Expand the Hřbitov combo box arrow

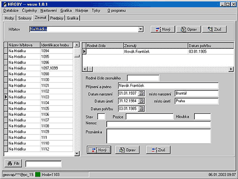[140, 29]
